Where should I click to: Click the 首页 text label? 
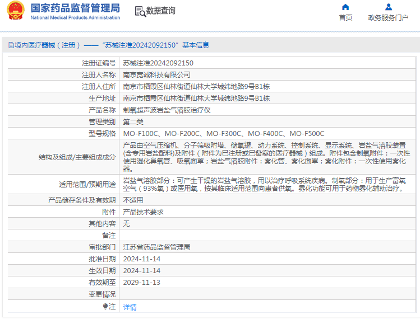[346, 18]
